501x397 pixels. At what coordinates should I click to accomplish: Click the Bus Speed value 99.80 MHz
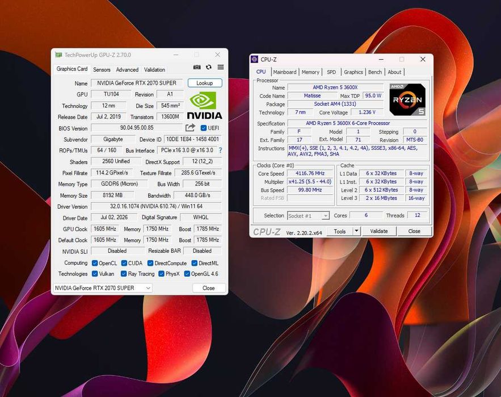[310, 190]
